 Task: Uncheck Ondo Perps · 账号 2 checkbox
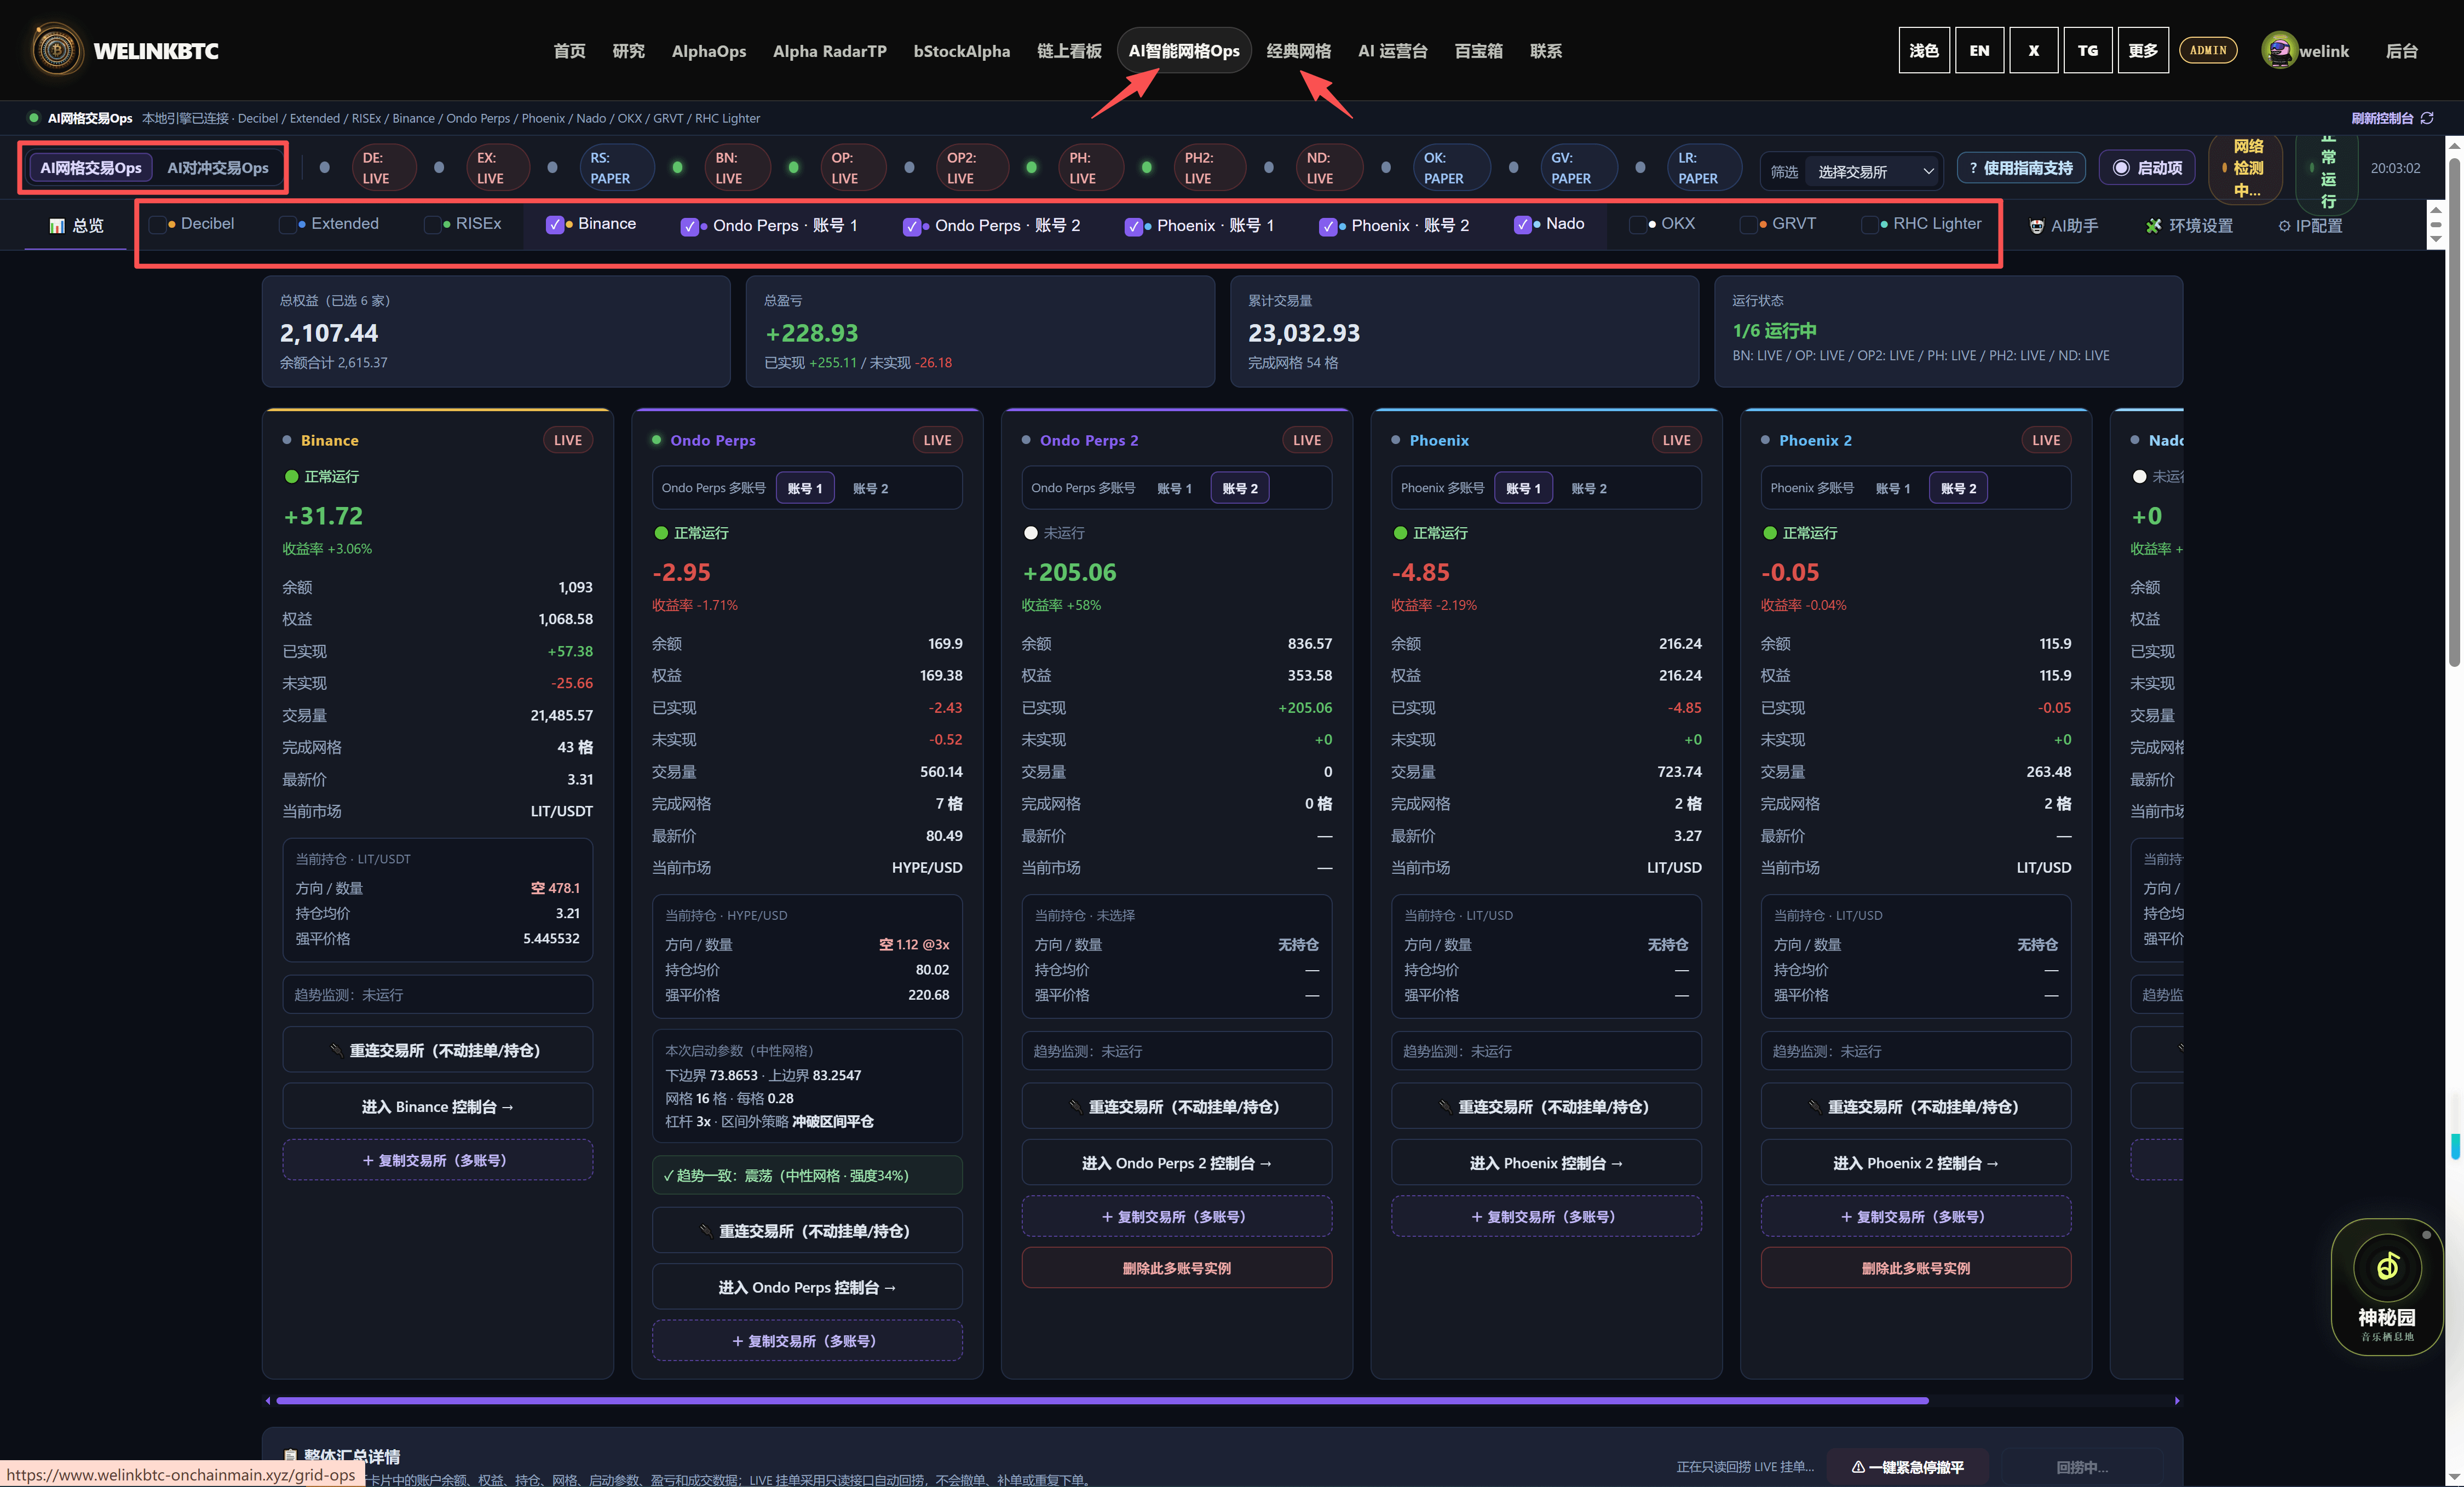911,226
